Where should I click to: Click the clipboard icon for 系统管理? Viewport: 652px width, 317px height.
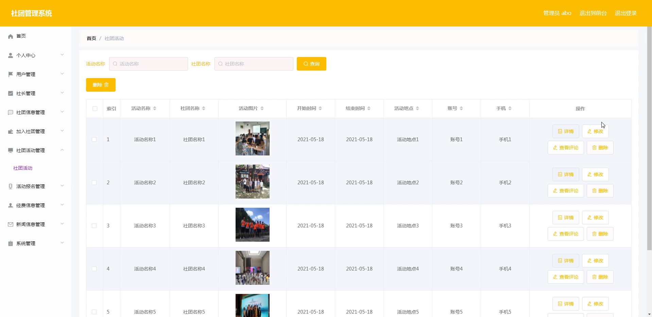point(11,243)
